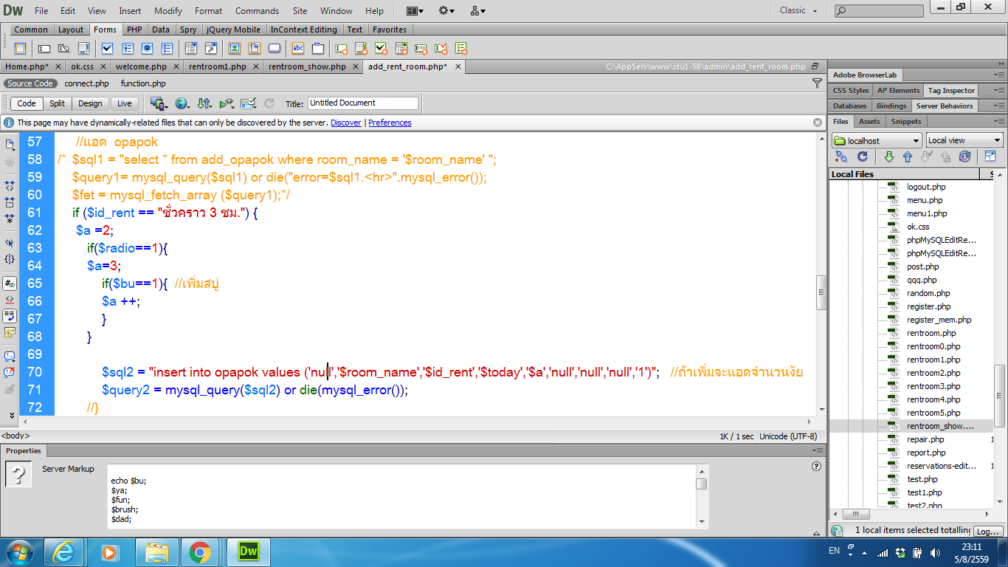Insert a Checkbox form element

tap(107, 49)
